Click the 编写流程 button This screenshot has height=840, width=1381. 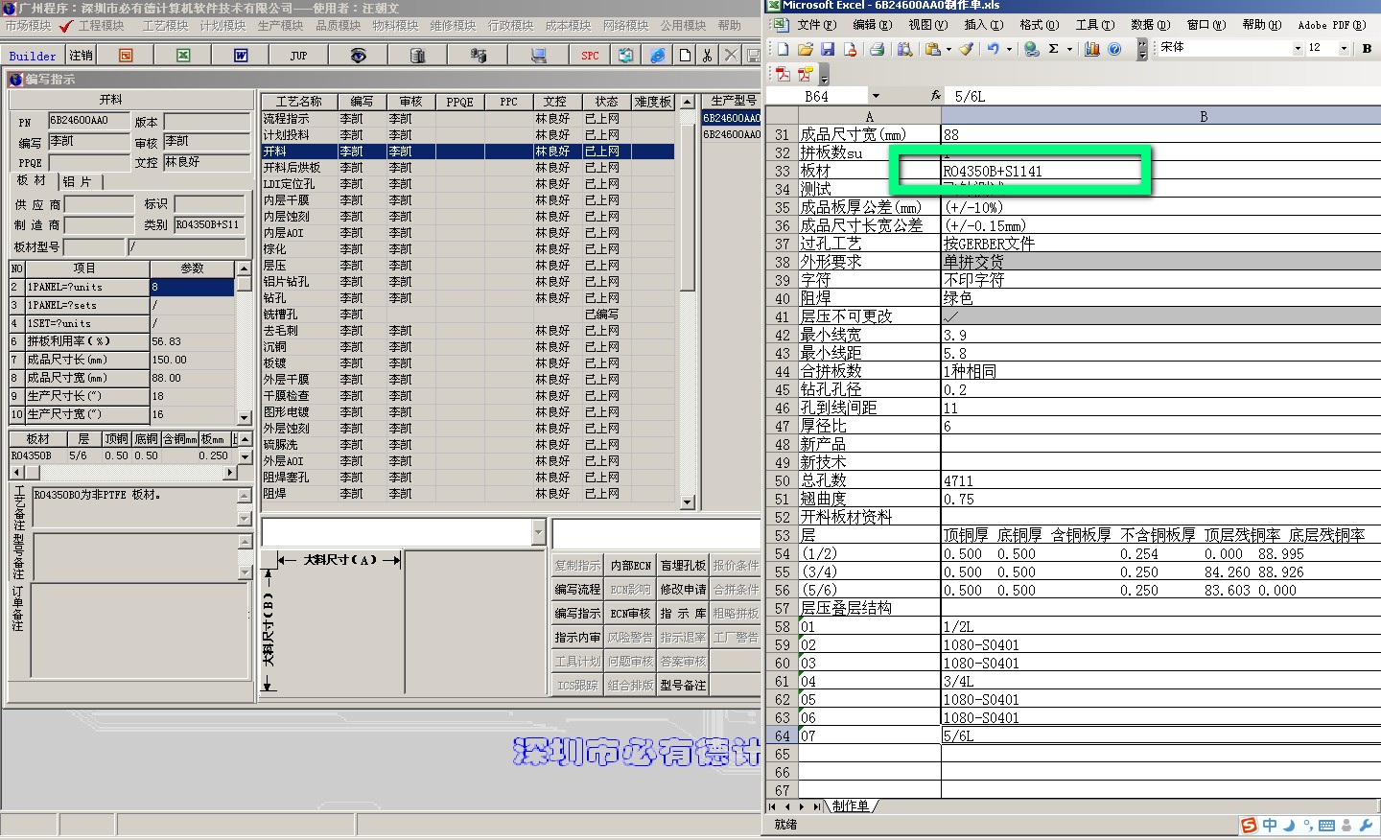[x=577, y=590]
